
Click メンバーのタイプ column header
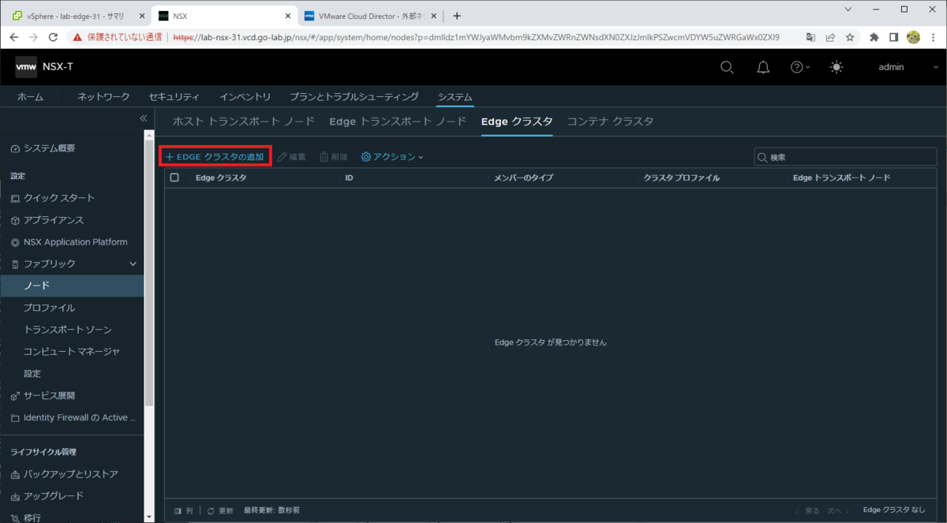tap(523, 178)
